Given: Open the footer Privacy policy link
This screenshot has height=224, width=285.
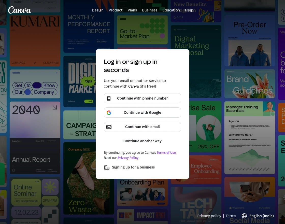Looking at the screenshot, I should 209,216.
